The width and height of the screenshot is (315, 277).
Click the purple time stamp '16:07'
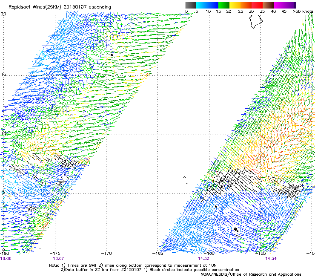(58, 259)
